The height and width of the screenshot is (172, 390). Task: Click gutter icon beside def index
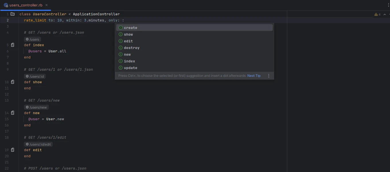(x=13, y=45)
